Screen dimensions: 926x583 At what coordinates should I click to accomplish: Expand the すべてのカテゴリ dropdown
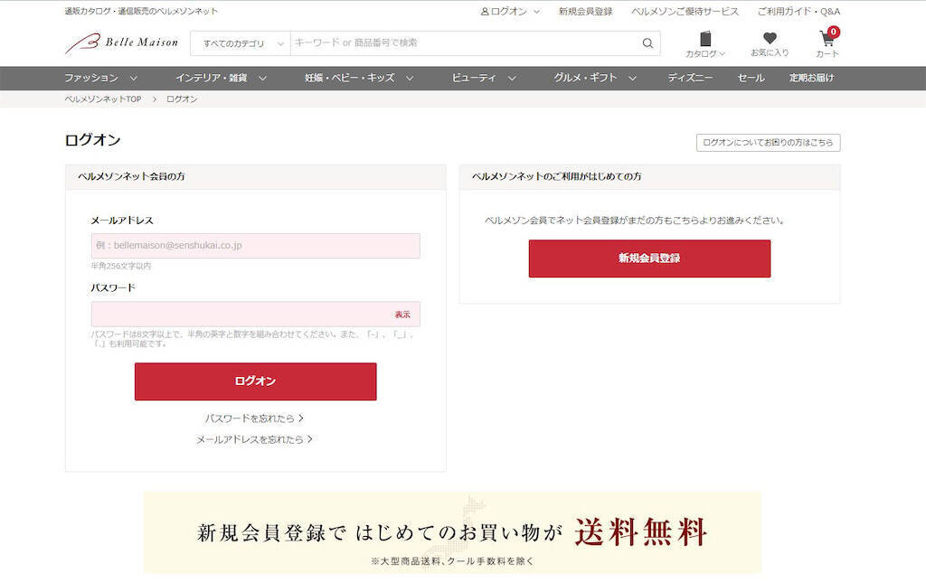240,43
